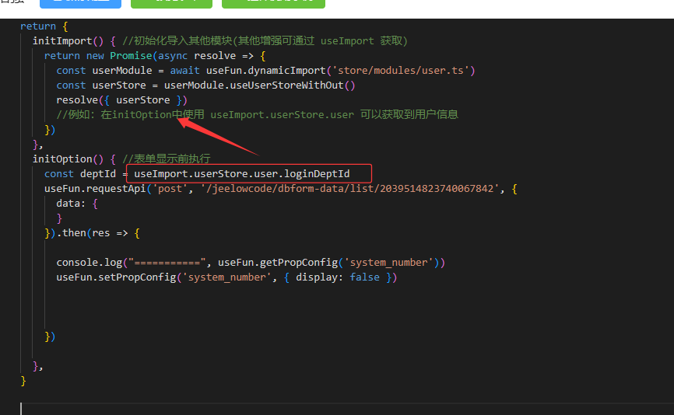Place cursor on the initImport function name

(61, 40)
